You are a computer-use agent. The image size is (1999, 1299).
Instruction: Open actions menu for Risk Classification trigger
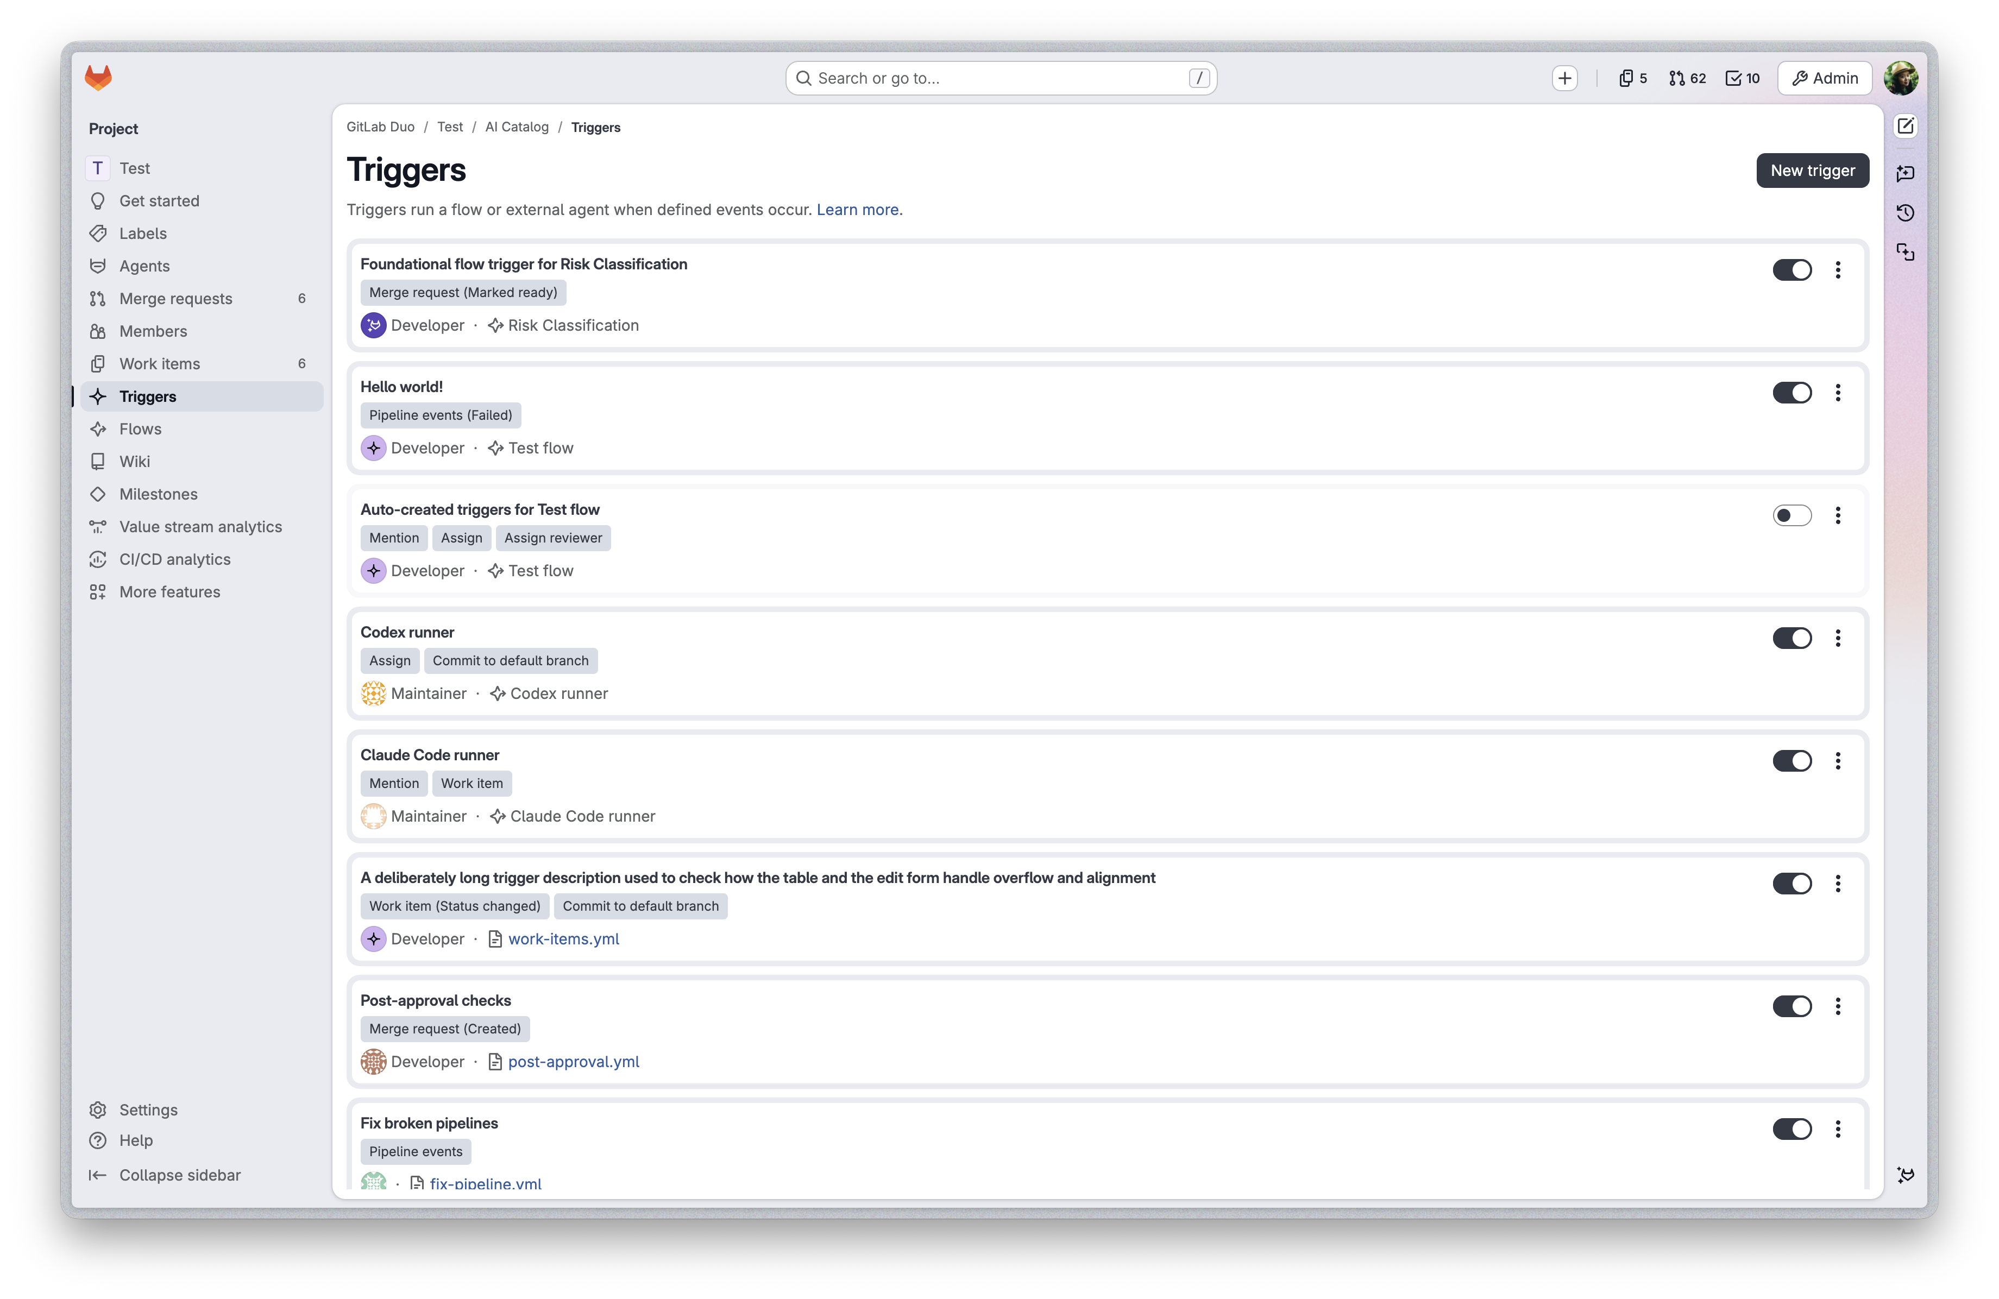pos(1838,269)
